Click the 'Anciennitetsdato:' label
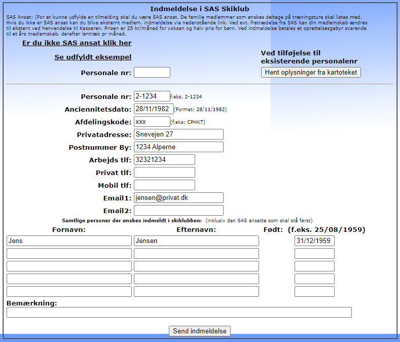 pyautogui.click(x=98, y=109)
